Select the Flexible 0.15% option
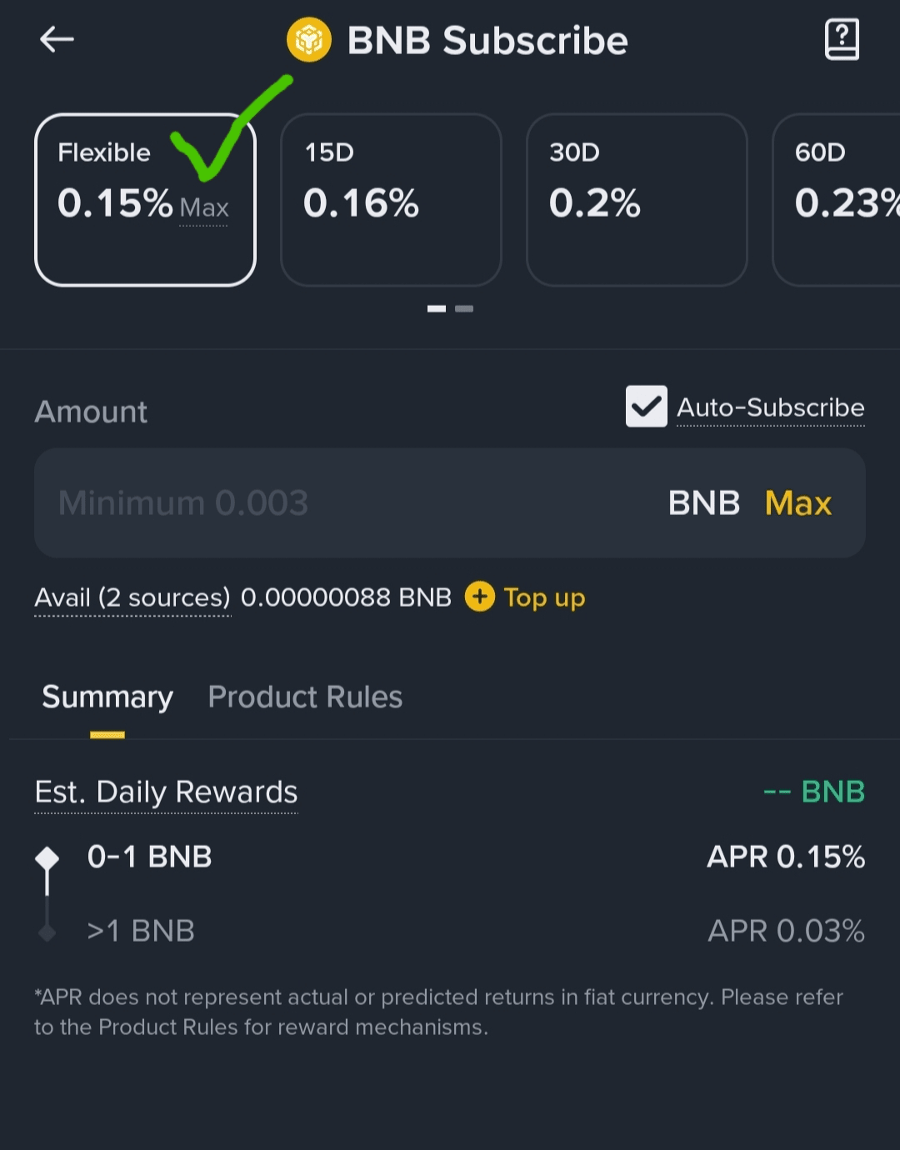This screenshot has width=900, height=1150. [x=145, y=200]
